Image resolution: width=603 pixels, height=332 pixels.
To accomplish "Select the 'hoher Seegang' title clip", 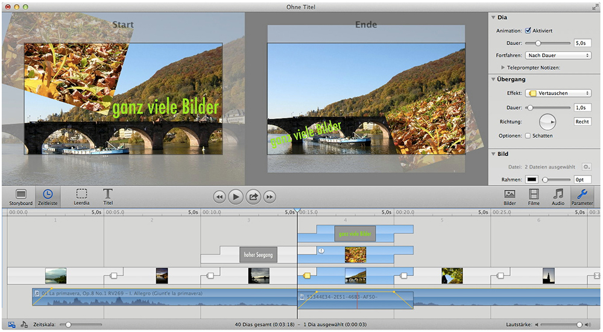I will [258, 255].
